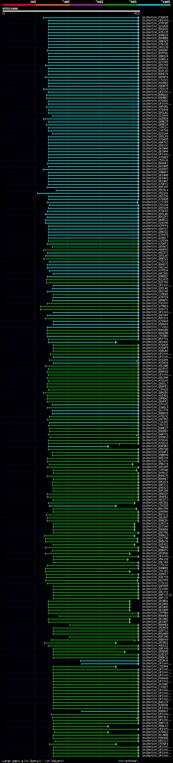Click the green ~80% identity legend segment
The height and width of the screenshot is (763, 173).
tap(120, 5)
